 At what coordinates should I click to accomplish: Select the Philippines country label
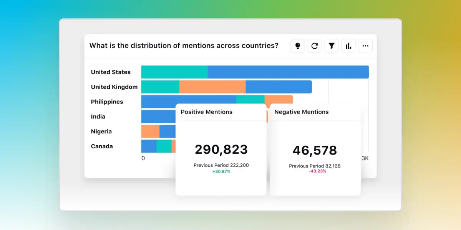[x=106, y=102]
